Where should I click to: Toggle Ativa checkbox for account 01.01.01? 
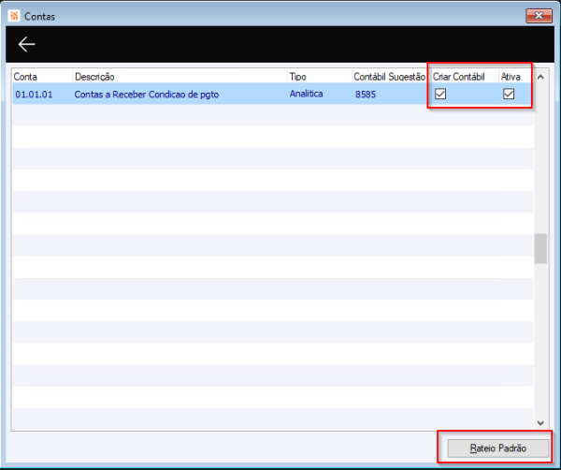[509, 94]
